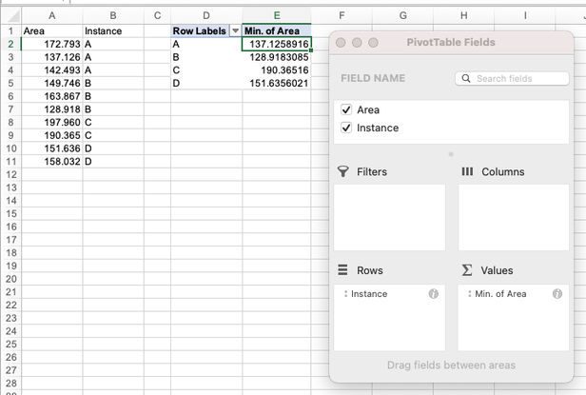The height and width of the screenshot is (395, 586).
Task: Click the resize dot below field list
Action: pos(451,154)
